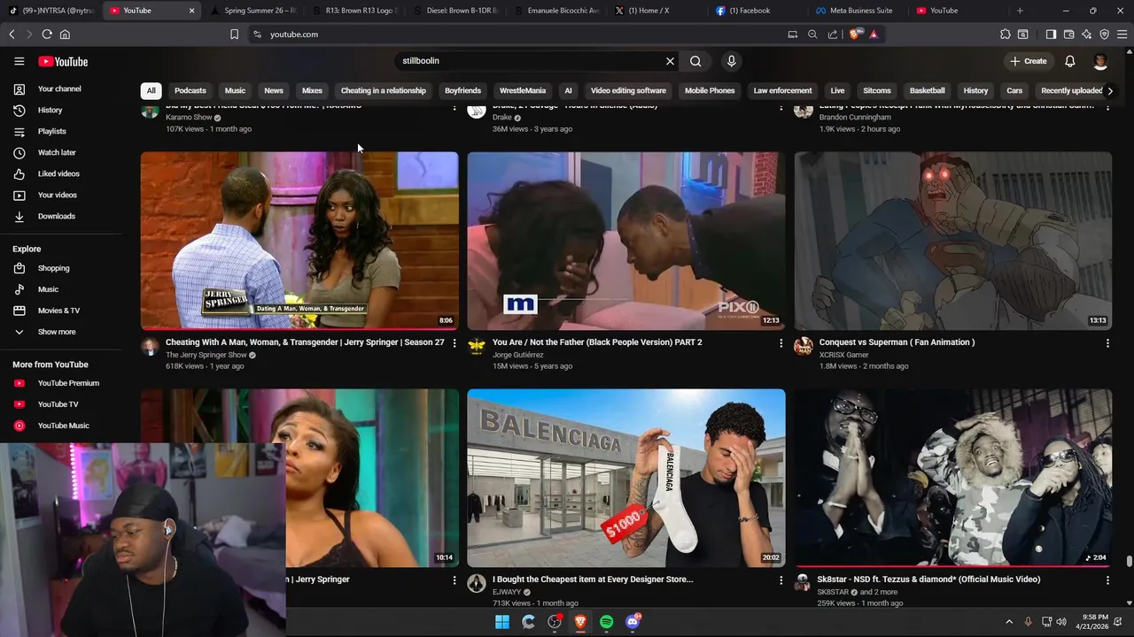Image resolution: width=1134 pixels, height=637 pixels.
Task: Open a new browser tab
Action: (1020, 11)
